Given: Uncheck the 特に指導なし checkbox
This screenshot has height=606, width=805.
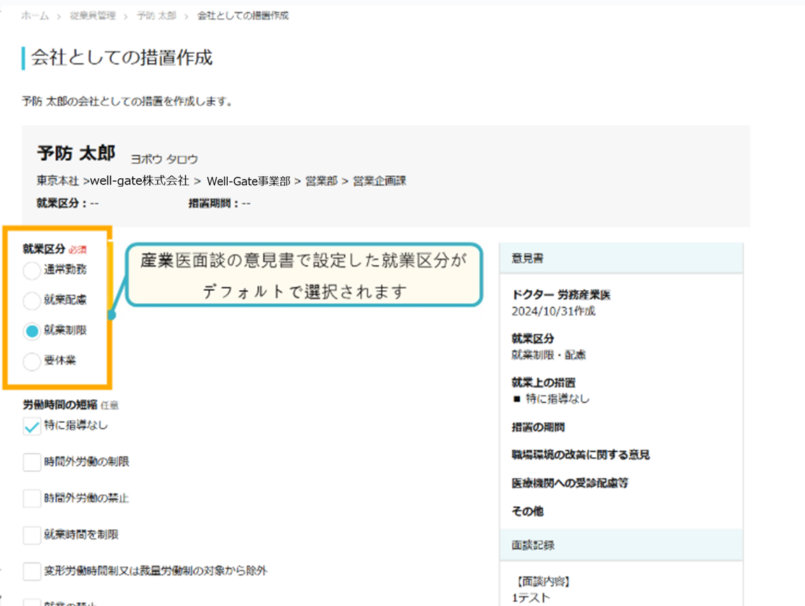Looking at the screenshot, I should point(32,426).
